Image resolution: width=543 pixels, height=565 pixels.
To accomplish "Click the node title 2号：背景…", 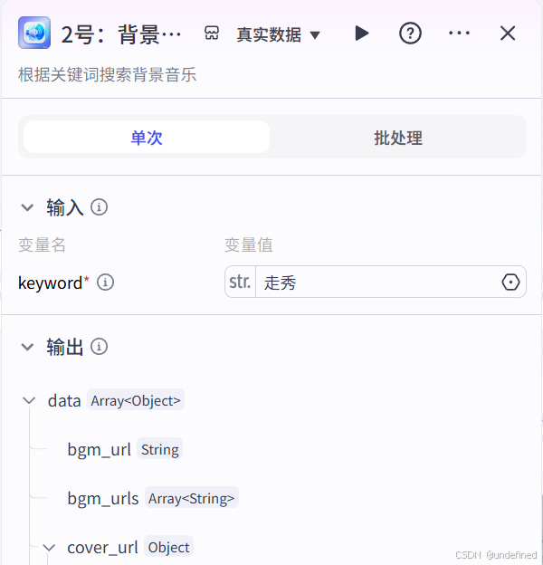I will [x=121, y=35].
